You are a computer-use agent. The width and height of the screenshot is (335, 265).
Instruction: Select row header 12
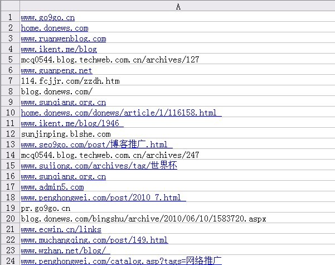(x=10, y=133)
